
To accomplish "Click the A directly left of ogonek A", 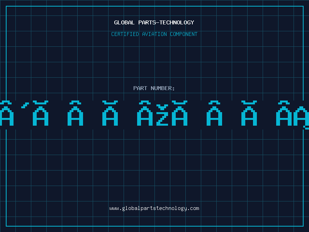I will pyautogui.click(x=284, y=116).
